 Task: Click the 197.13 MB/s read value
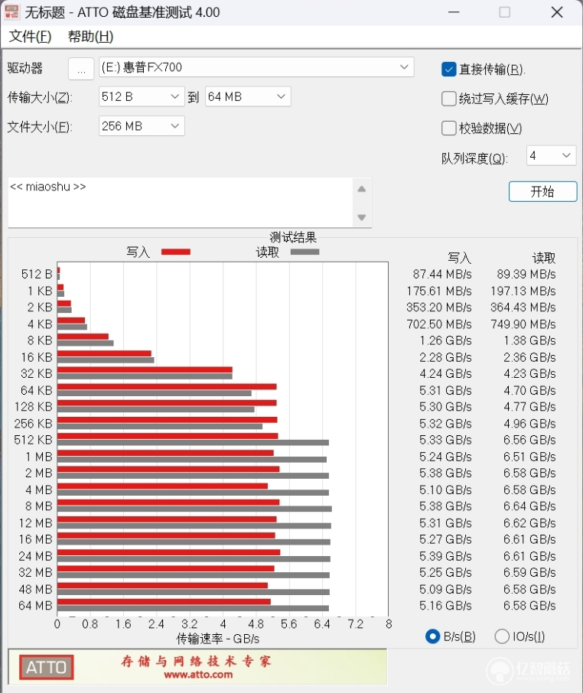[x=523, y=291]
